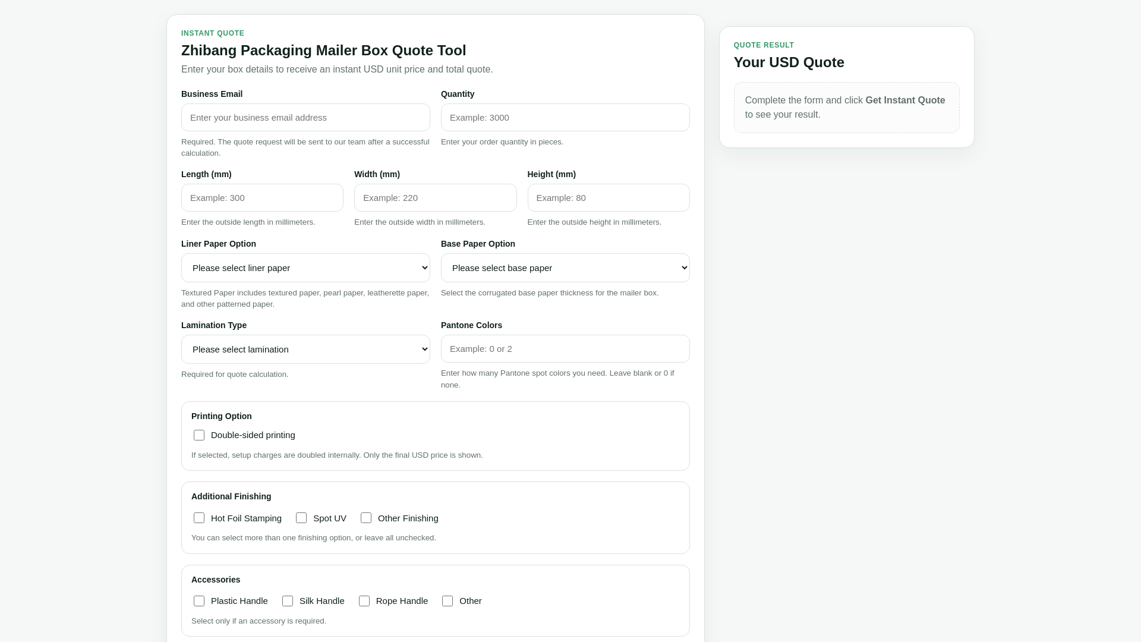
Task: Select the Width (mm) input box
Action: click(435, 198)
